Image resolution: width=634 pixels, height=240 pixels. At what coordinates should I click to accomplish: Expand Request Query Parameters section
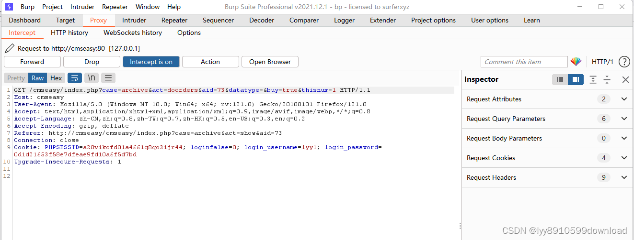tap(624, 119)
